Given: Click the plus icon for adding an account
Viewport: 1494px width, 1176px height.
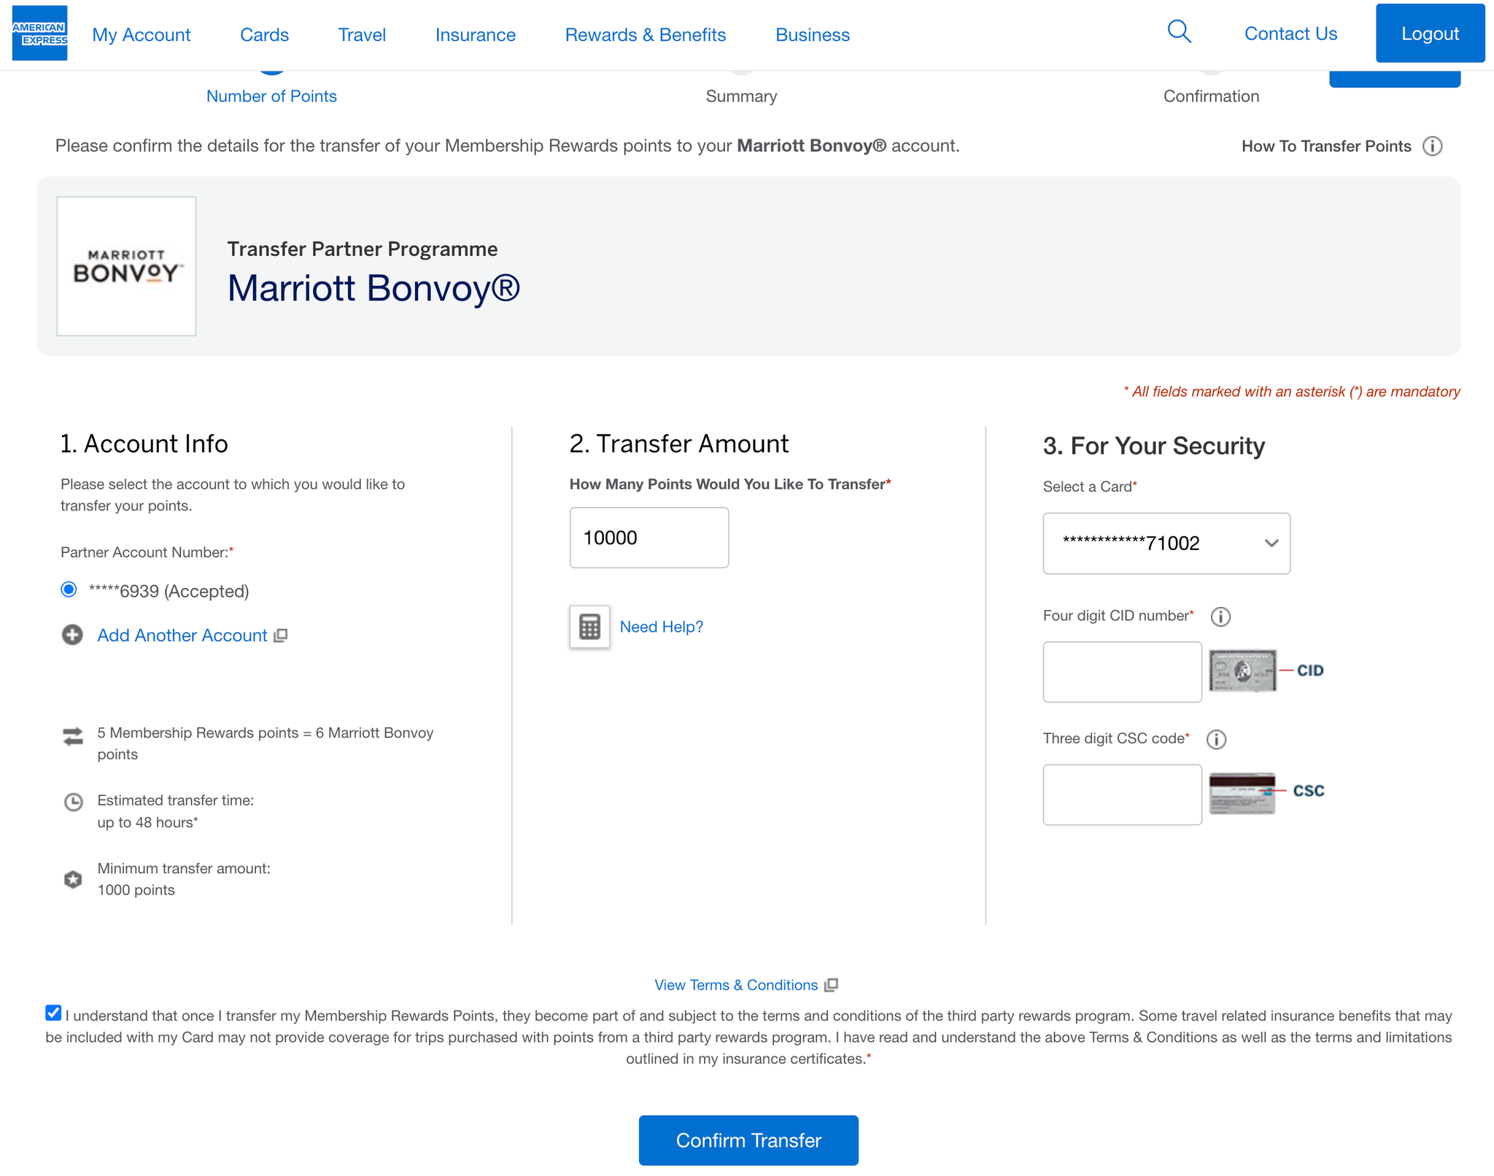Looking at the screenshot, I should 72,635.
